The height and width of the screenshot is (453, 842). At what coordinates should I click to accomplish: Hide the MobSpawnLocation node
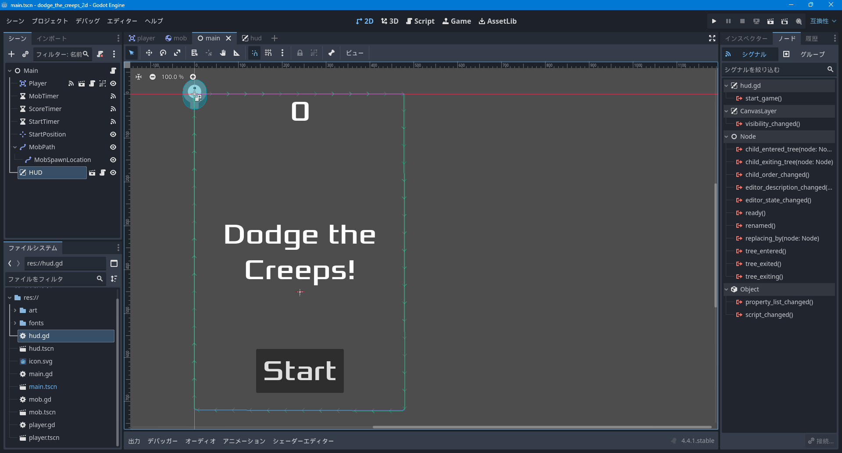coord(113,160)
